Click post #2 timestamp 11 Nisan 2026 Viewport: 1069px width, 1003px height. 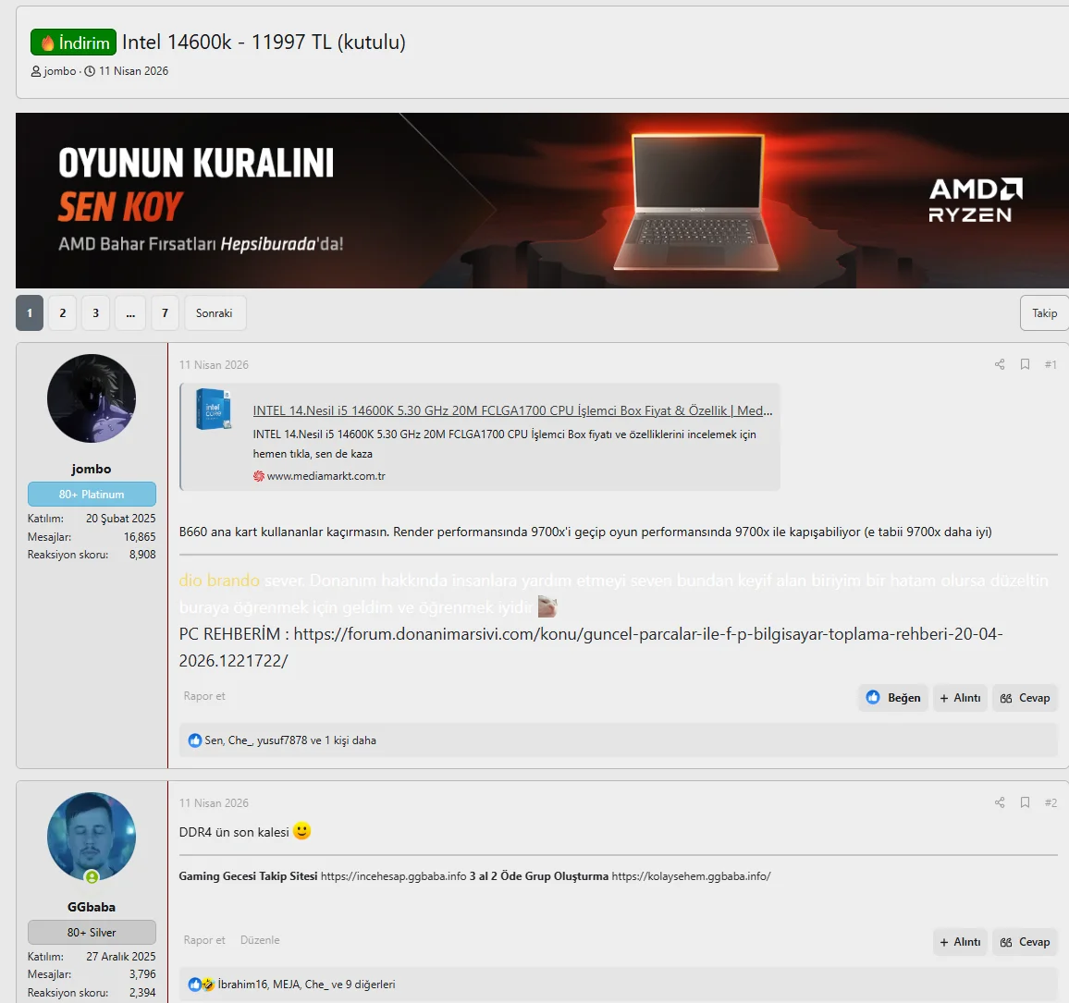[214, 802]
